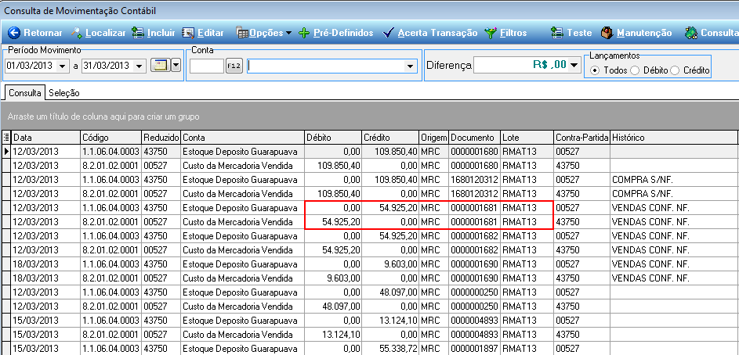Click the Editar edit icon
Image resolution: width=739 pixels, height=355 pixels.
pyautogui.click(x=188, y=32)
